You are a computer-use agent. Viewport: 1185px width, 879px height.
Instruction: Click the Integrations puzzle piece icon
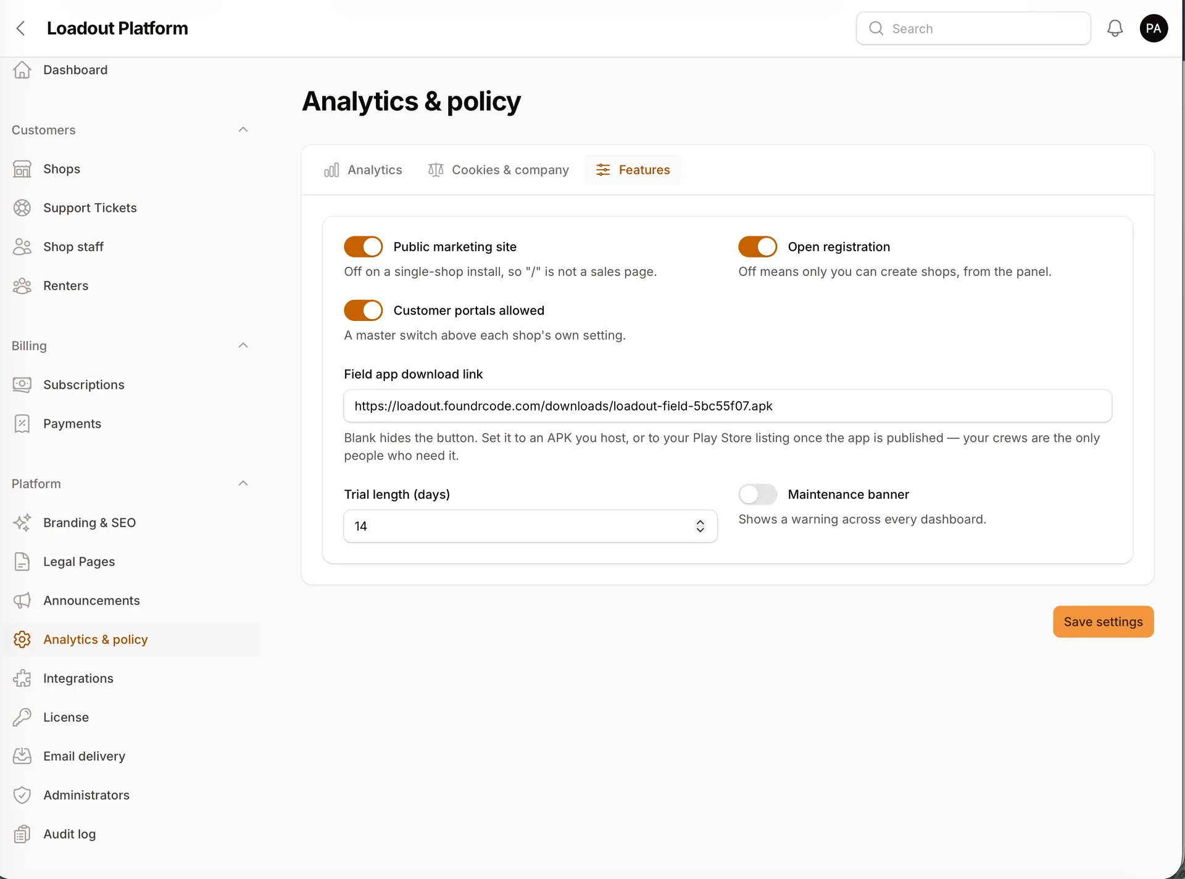(22, 678)
